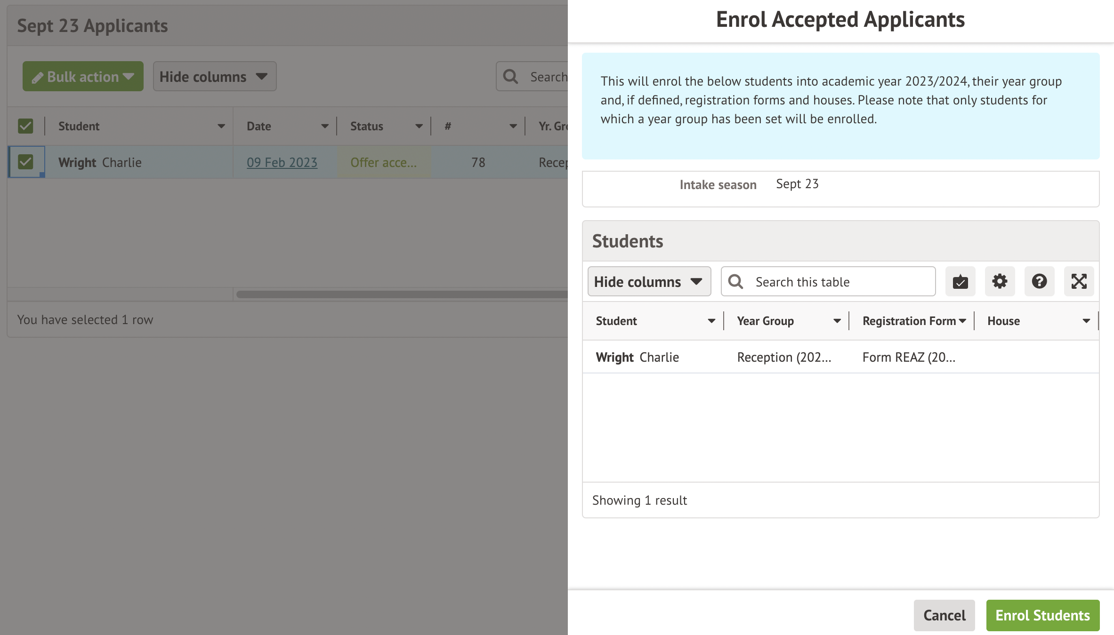Expand Students table to fullscreen
Viewport: 1114px width, 635px height.
pos(1079,282)
